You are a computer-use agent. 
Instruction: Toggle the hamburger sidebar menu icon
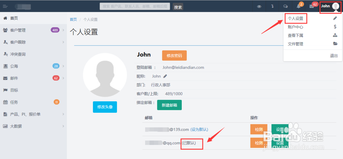point(5,6)
